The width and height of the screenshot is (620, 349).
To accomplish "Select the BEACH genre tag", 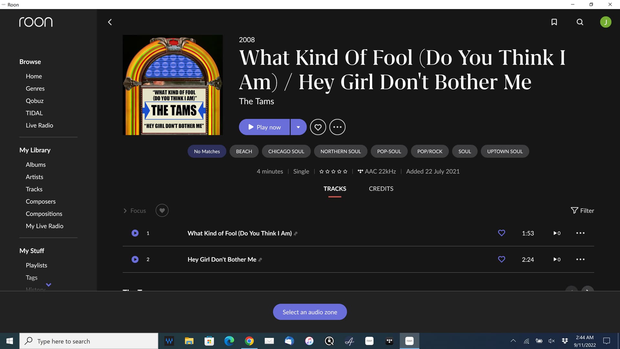I will coord(244,151).
